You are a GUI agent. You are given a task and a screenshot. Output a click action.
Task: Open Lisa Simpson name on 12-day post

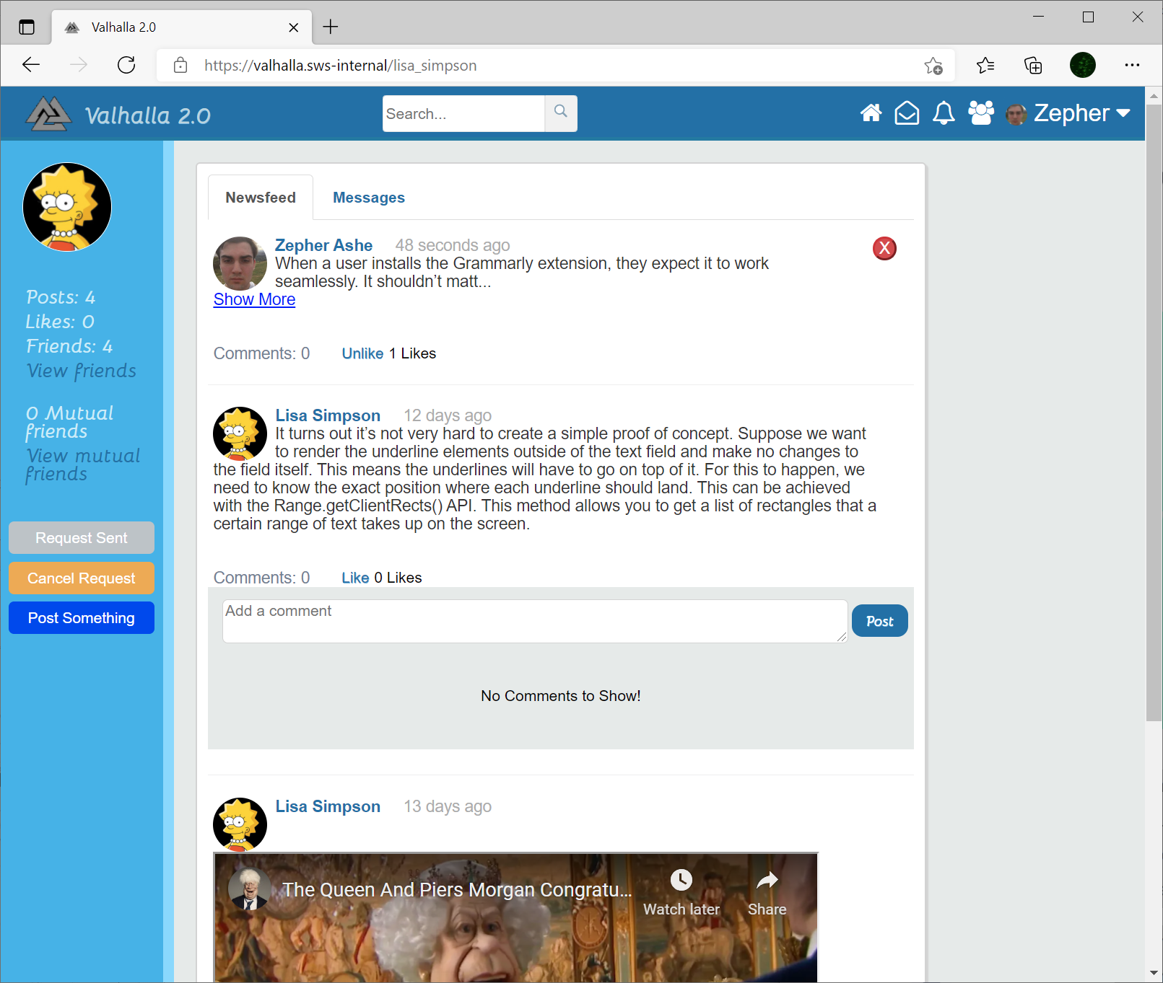click(328, 415)
